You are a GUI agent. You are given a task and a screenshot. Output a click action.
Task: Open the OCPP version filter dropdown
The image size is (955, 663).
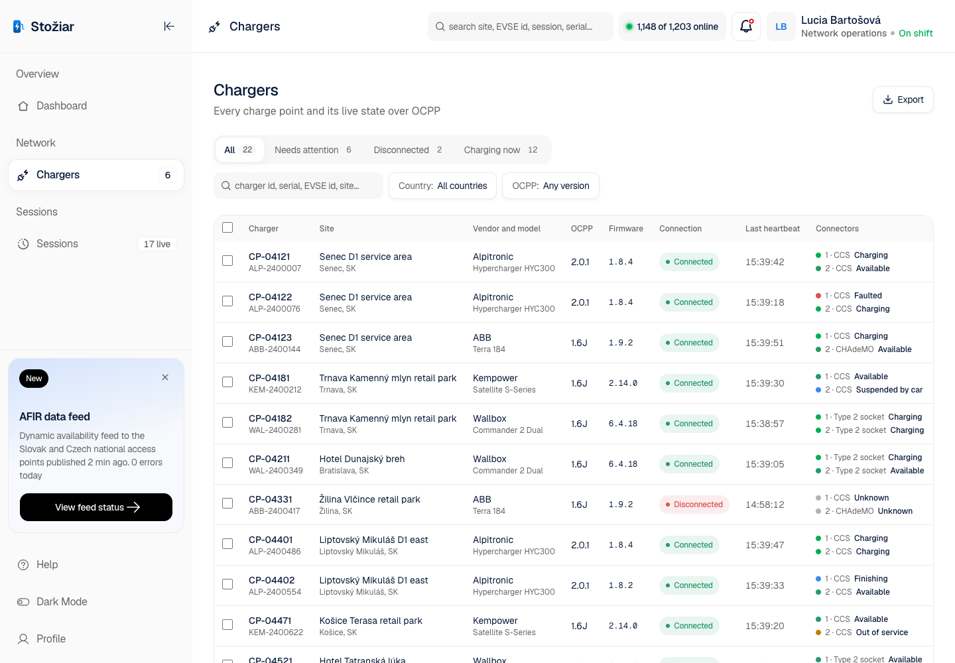point(550,186)
